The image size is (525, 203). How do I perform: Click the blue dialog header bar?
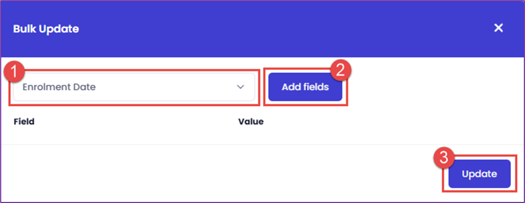(x=263, y=29)
